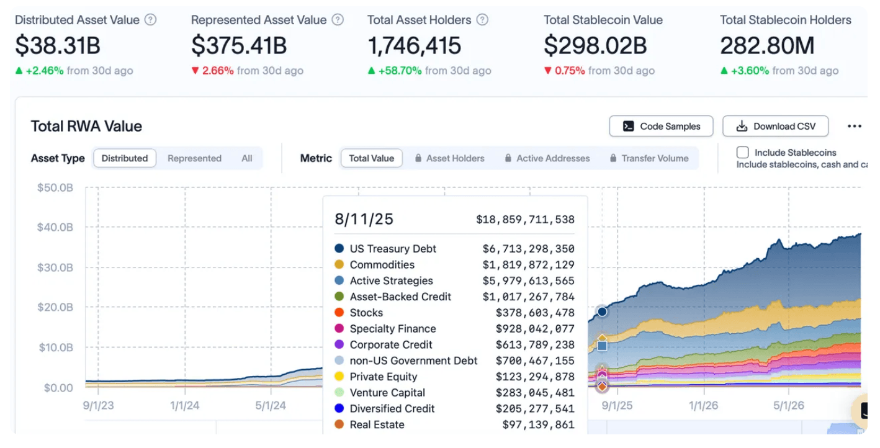Click the Real Estate value $97,139,861
The height and width of the screenshot is (448, 880).
pos(539,424)
